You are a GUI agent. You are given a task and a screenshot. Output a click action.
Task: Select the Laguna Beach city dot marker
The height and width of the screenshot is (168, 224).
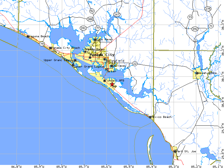[x=28, y=37]
